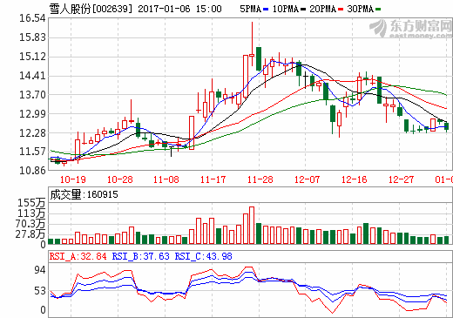
Task: Click the green 30PMA color marker
Action: tap(378, 10)
